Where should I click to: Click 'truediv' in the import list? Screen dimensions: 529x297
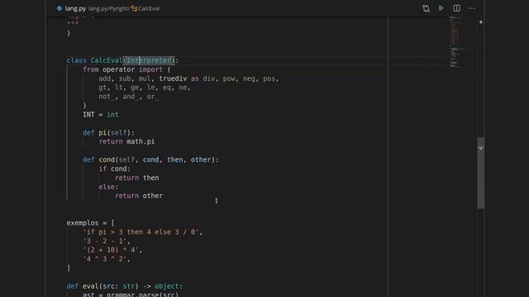(173, 78)
